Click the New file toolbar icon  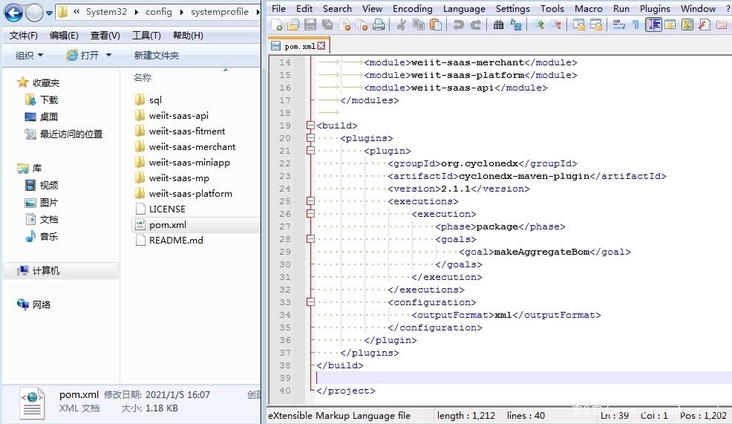pos(277,25)
